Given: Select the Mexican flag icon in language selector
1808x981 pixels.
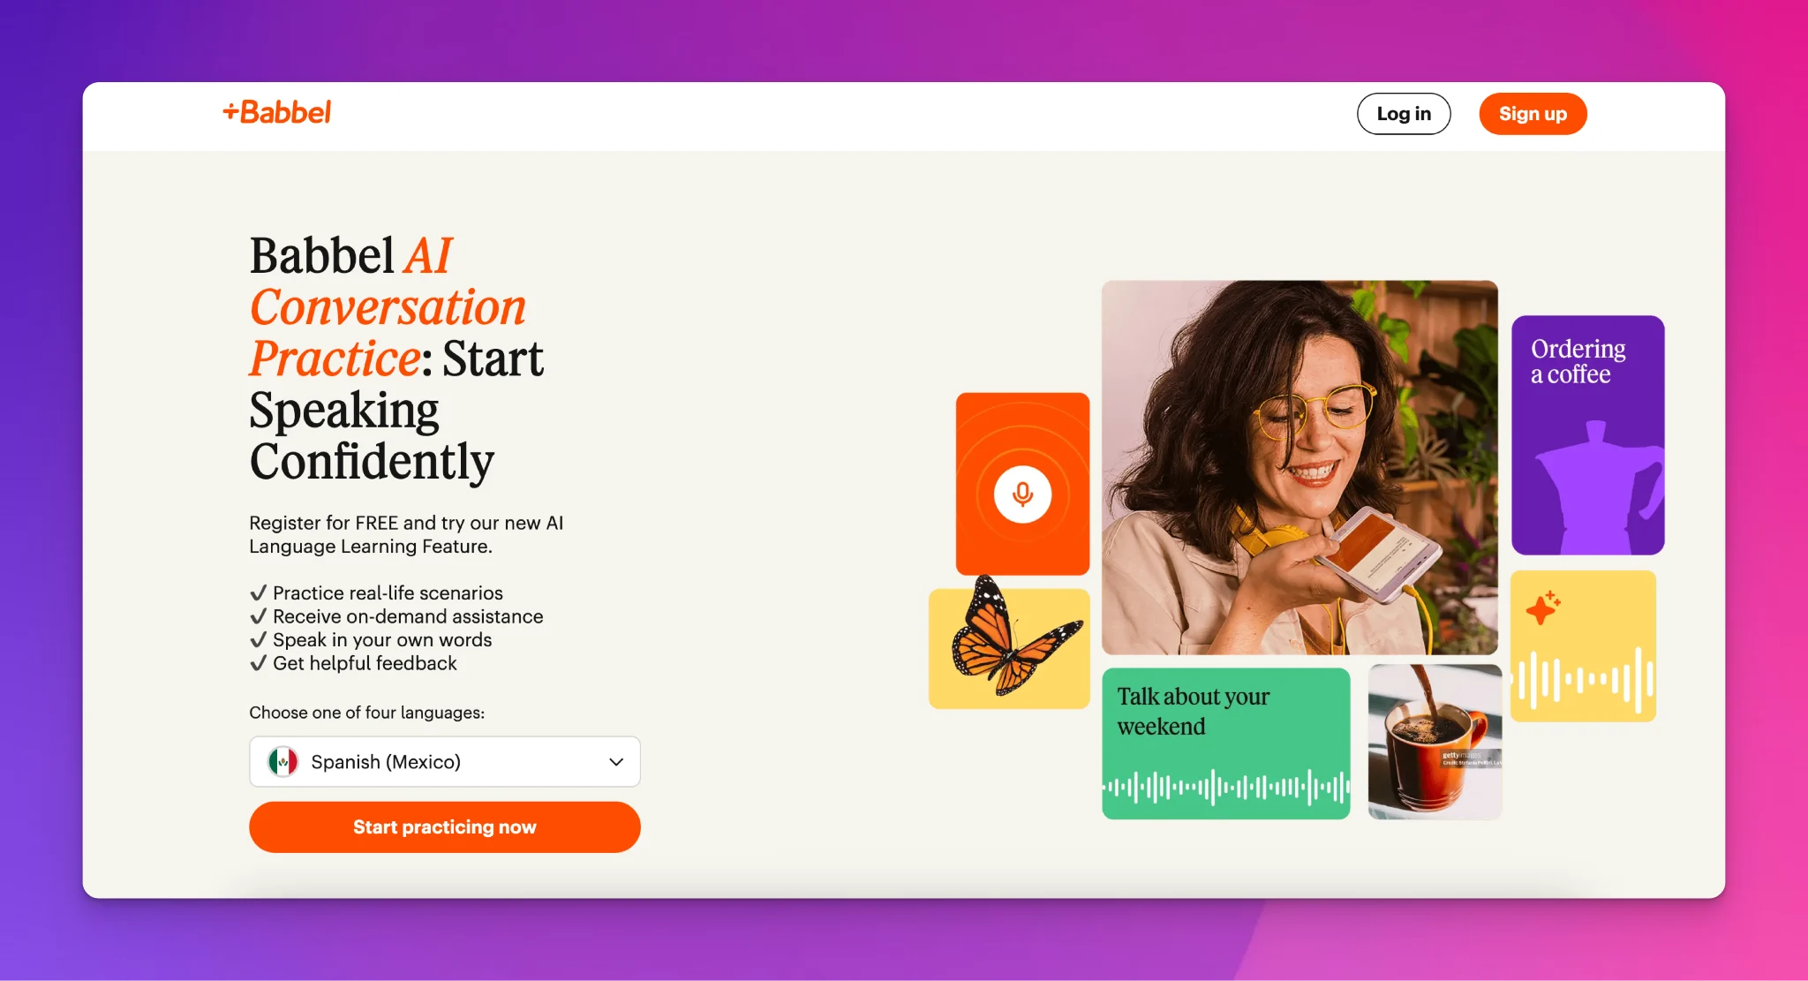Looking at the screenshot, I should (x=283, y=761).
